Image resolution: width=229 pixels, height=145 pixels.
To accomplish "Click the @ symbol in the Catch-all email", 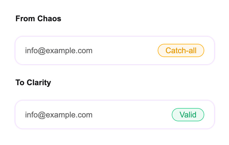I will pyautogui.click(x=42, y=51).
